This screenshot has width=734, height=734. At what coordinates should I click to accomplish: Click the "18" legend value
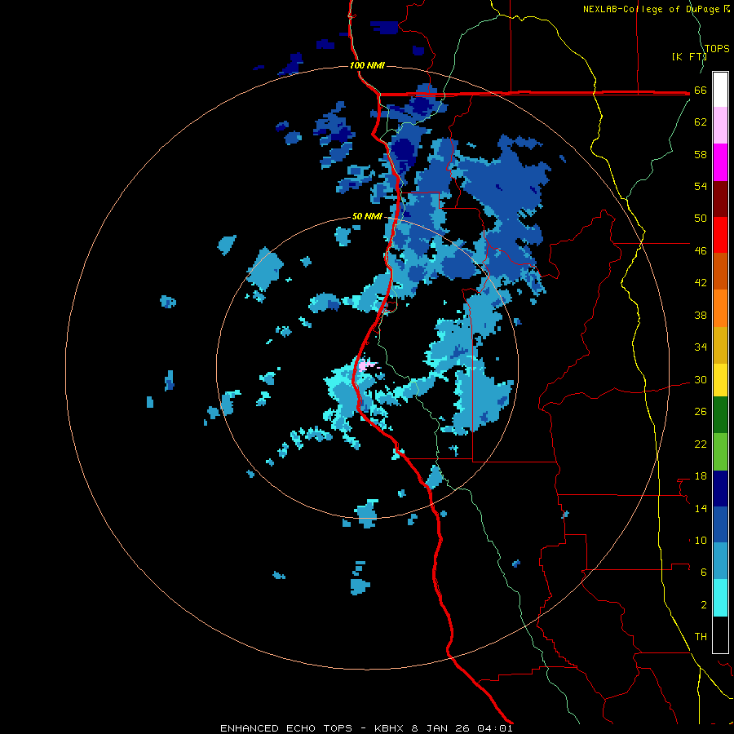[x=701, y=476]
